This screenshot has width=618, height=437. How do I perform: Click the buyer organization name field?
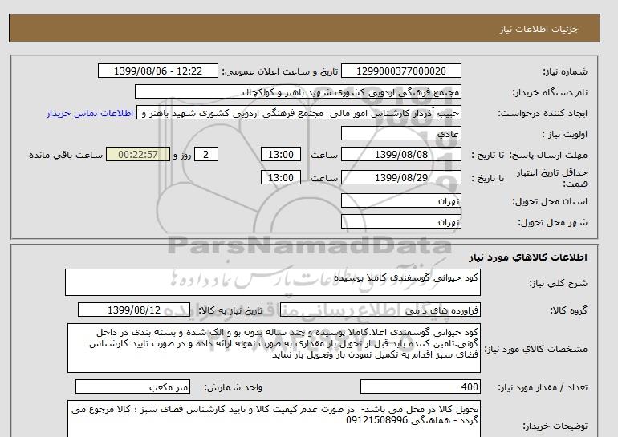(298, 91)
